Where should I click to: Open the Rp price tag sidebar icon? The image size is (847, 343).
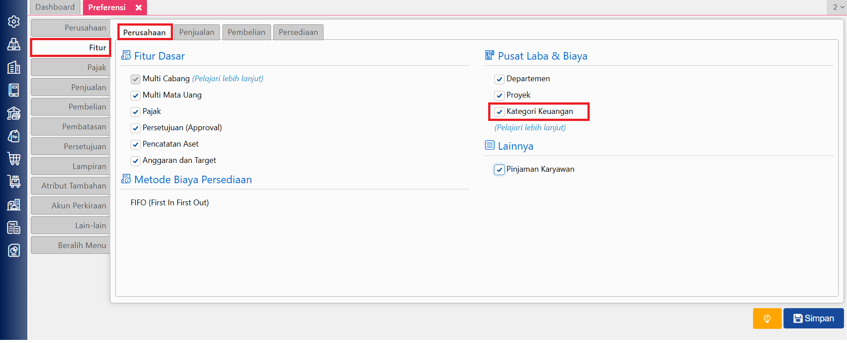point(14,136)
